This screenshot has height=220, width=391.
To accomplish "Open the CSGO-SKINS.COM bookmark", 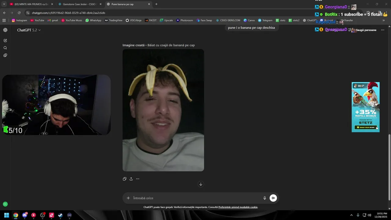I will [x=228, y=20].
